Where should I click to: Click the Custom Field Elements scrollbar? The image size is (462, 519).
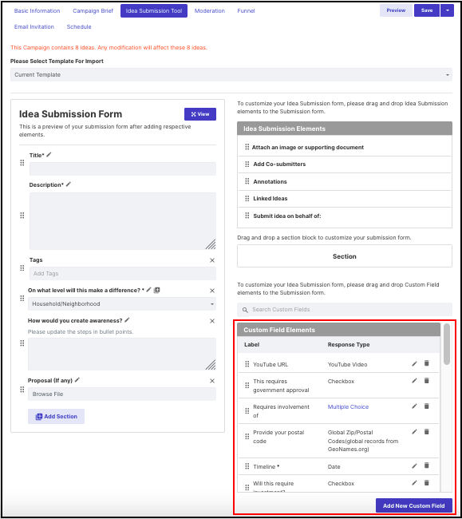(447, 344)
